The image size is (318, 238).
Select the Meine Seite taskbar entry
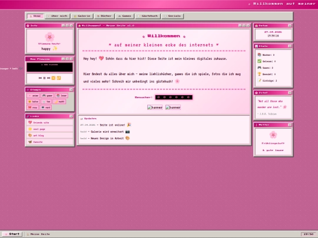coord(38,234)
